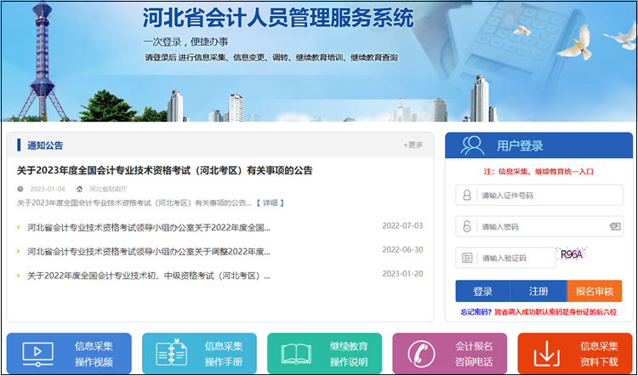The image size is (638, 376).
Task: Click the 通知公告 section heading
Action: coord(45,145)
